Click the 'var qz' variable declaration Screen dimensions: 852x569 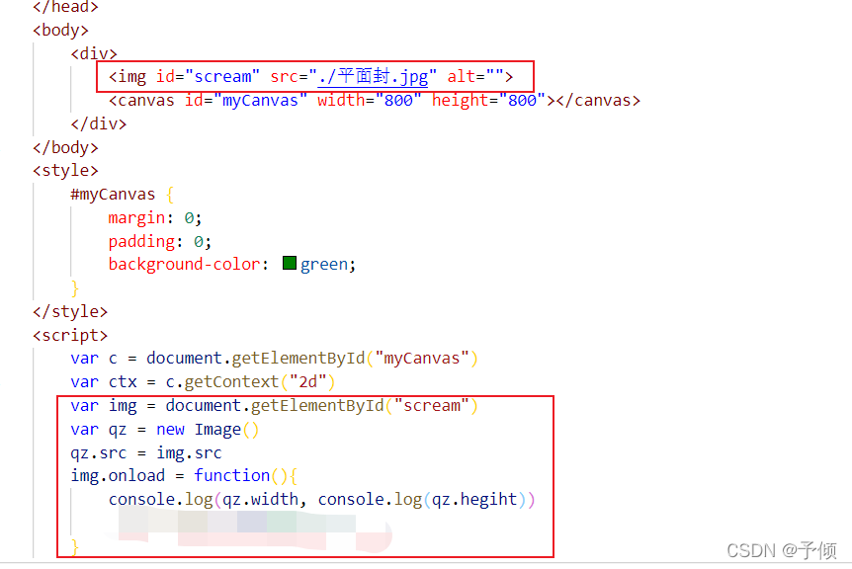(99, 430)
